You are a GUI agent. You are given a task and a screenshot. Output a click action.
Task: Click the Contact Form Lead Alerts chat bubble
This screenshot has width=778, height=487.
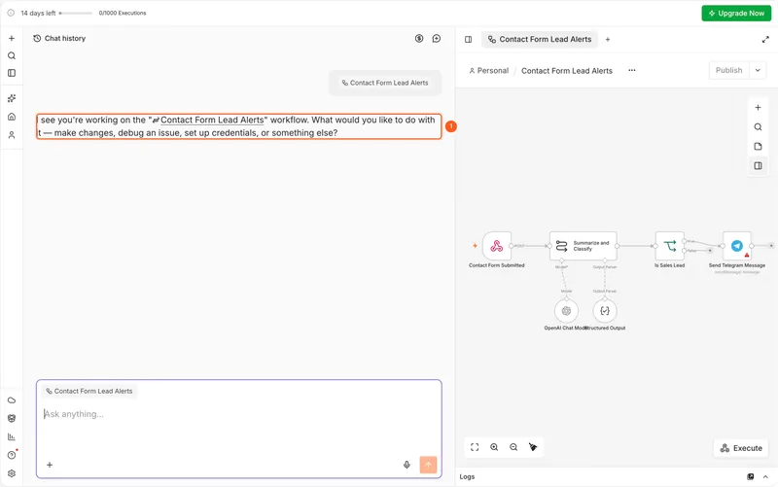pos(385,83)
